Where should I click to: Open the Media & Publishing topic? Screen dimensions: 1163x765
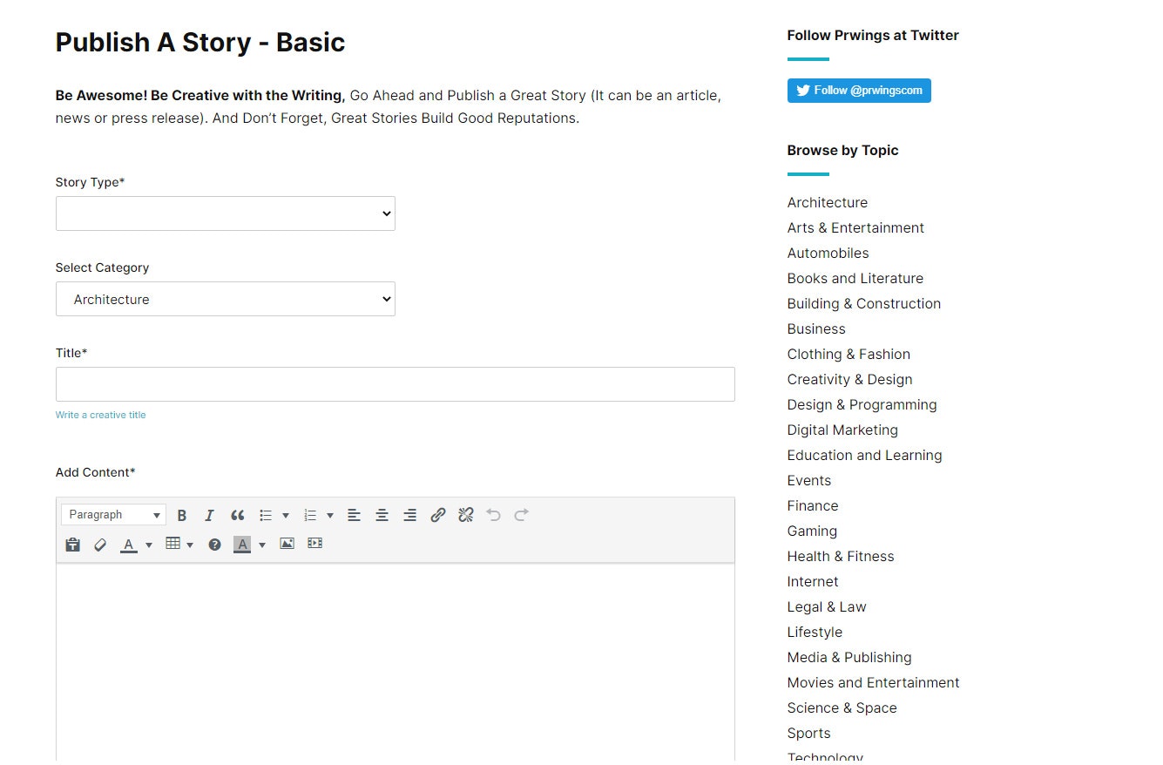coord(849,657)
